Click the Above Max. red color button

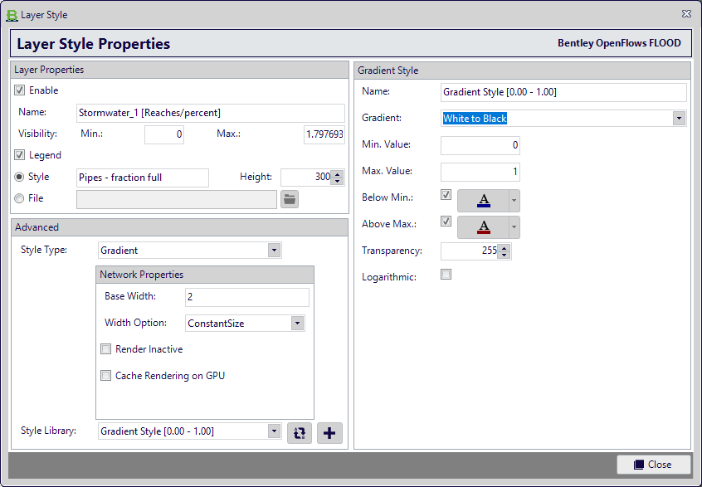click(x=483, y=227)
